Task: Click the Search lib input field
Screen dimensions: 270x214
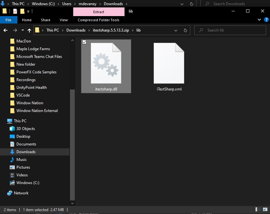Action: [230, 30]
